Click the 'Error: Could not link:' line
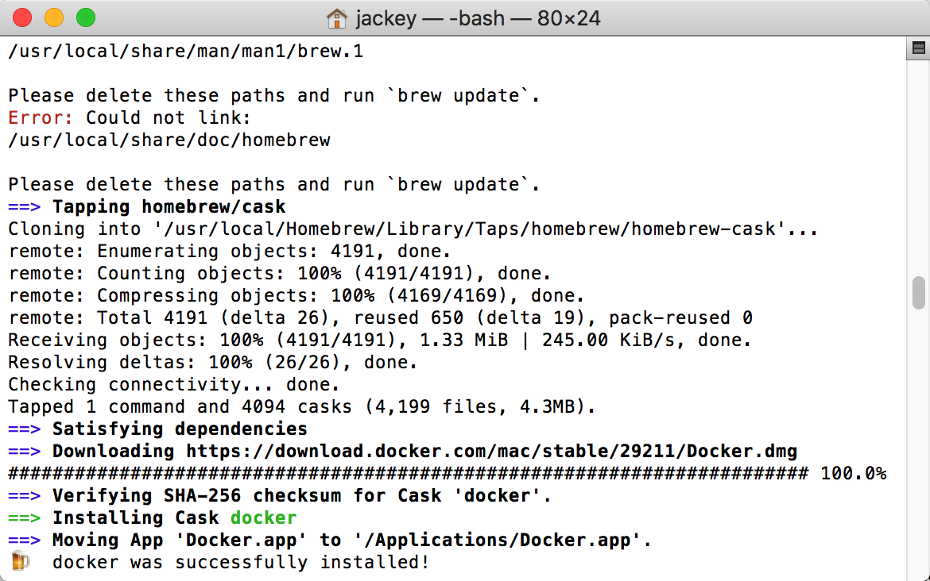Viewport: 930px width, 581px height. pos(130,117)
